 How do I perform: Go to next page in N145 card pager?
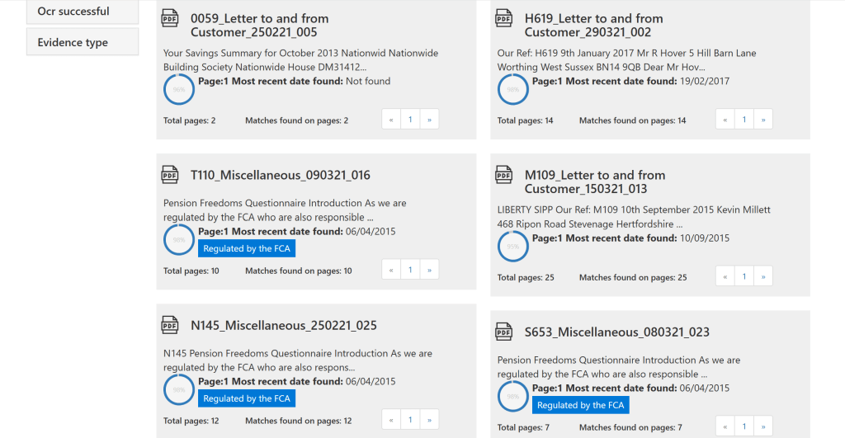tap(429, 419)
